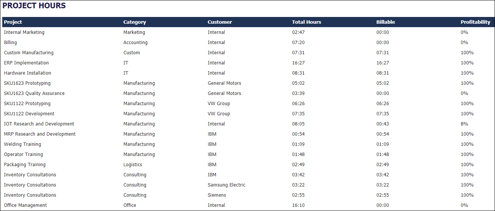The height and width of the screenshot is (211, 495).
Task: Sort by the Category column header
Action: click(x=135, y=22)
